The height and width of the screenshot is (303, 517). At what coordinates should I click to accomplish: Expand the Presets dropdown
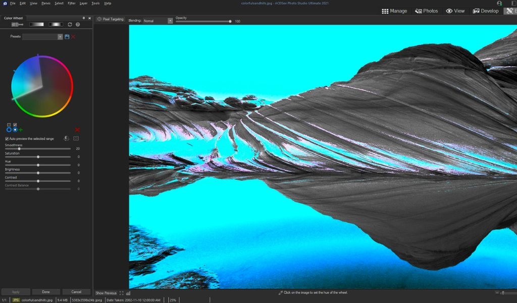point(60,36)
